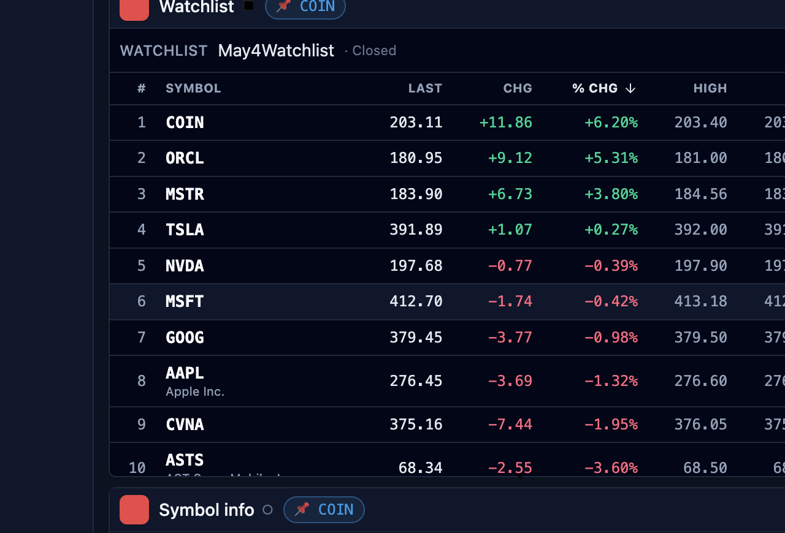The height and width of the screenshot is (533, 785).
Task: Click the # column header
Action: pos(142,88)
